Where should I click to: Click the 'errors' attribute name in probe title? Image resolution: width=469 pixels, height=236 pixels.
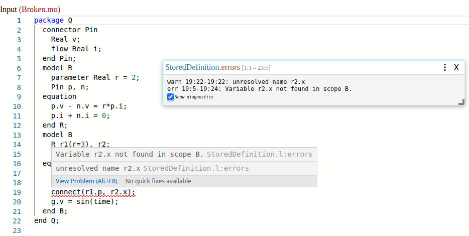230,67
